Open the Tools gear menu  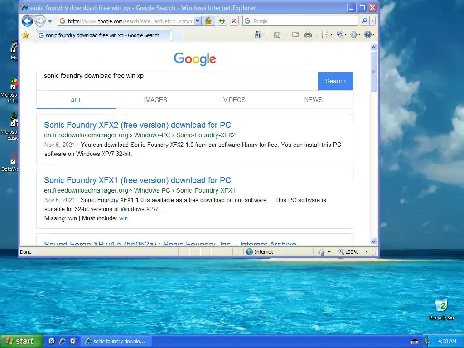coord(355,35)
